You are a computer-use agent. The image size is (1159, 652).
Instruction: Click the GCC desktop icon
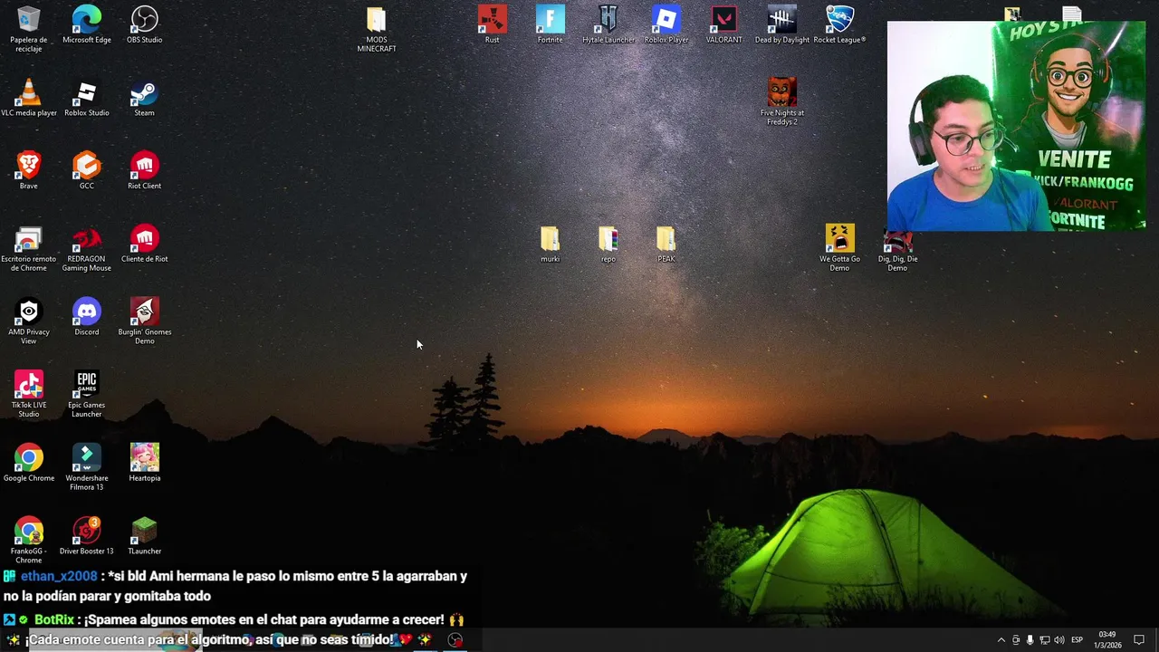click(x=87, y=170)
